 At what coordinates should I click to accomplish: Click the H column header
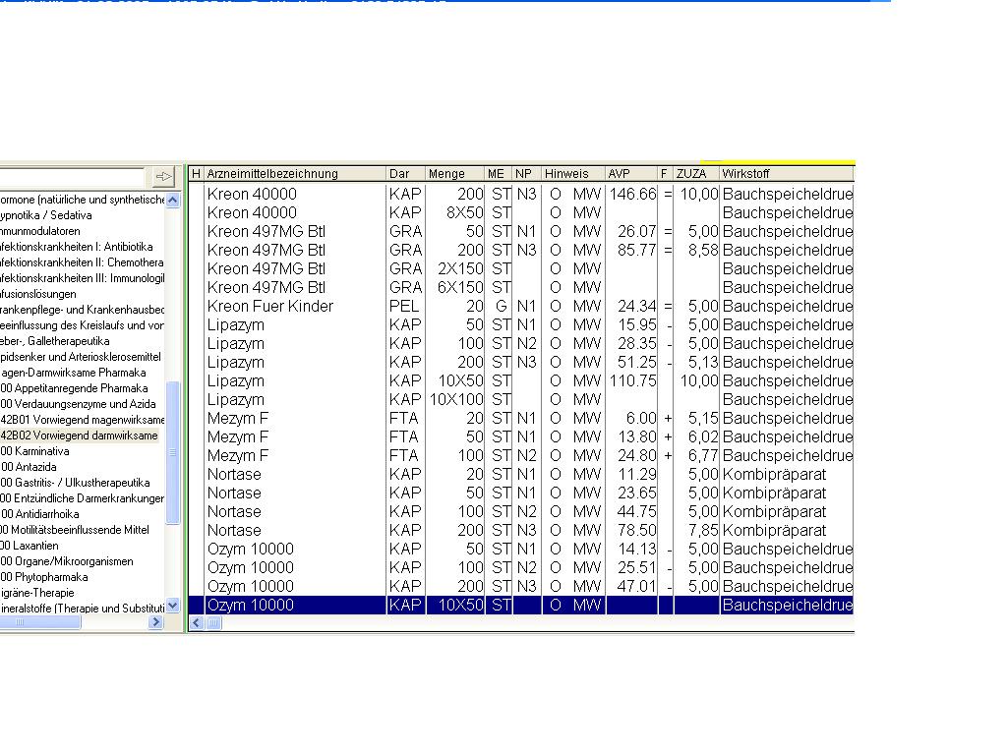[x=196, y=173]
